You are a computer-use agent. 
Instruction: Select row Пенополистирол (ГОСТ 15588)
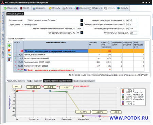(79, 62)
